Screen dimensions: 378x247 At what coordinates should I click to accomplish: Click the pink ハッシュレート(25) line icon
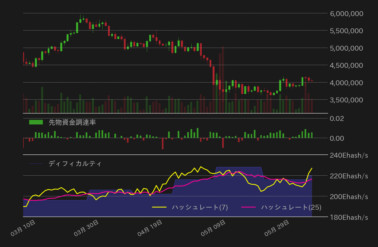point(249,207)
